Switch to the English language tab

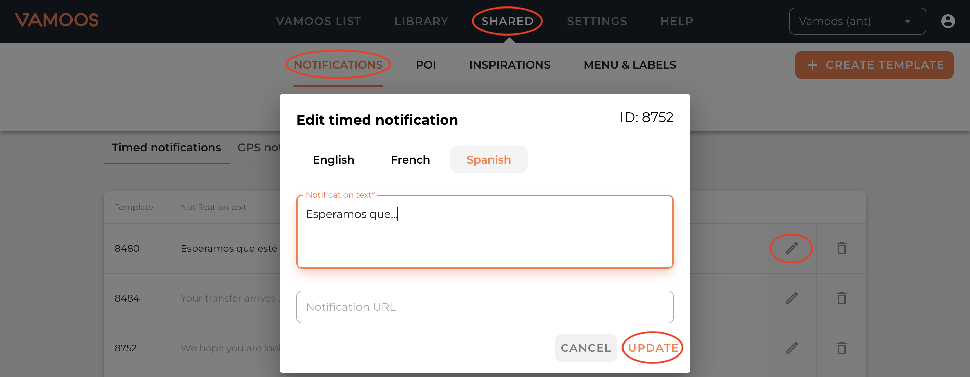tap(333, 160)
